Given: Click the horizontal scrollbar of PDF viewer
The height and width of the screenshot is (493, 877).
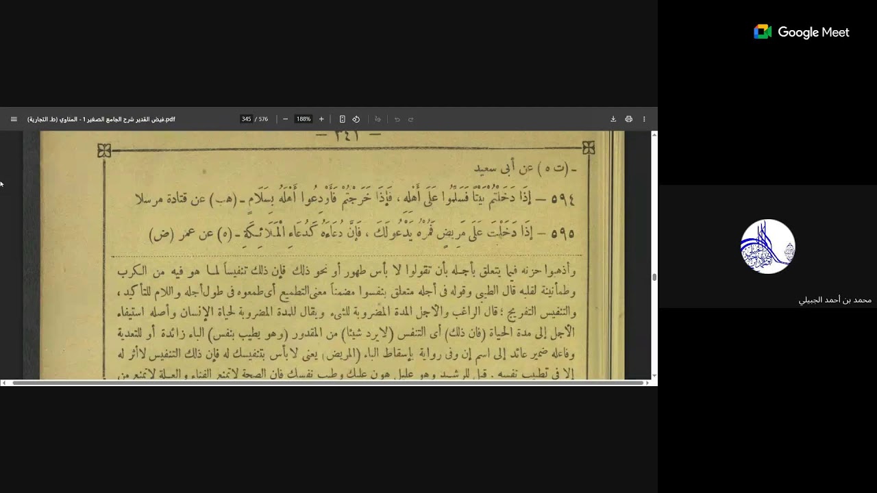Looking at the screenshot, I should coord(329,383).
